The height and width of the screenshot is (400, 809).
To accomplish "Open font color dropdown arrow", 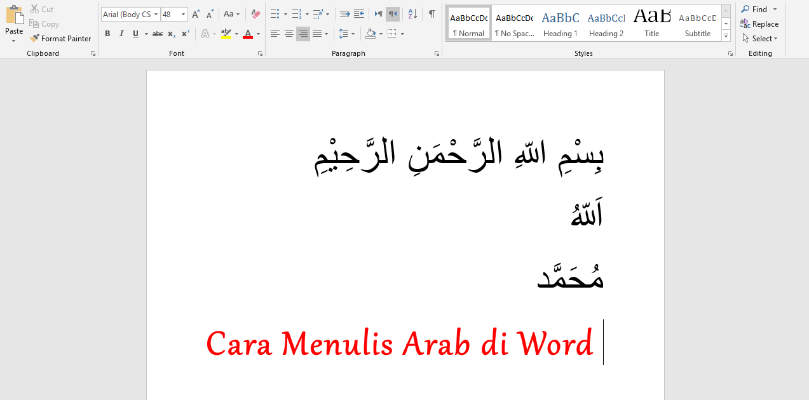I will (258, 34).
